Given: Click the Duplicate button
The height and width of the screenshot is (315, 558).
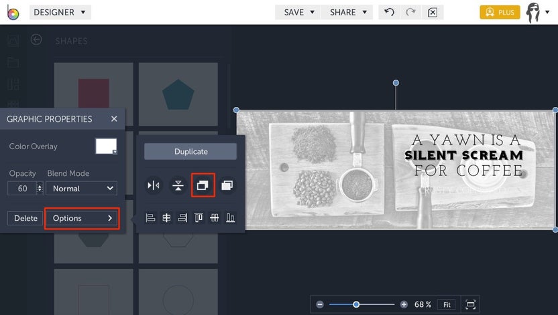Looking at the screenshot, I should 190,151.
